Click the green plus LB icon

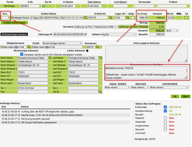coord(186,18)
